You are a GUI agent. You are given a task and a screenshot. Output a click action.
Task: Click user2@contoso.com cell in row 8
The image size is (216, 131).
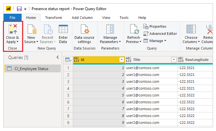click(x=151, y=116)
